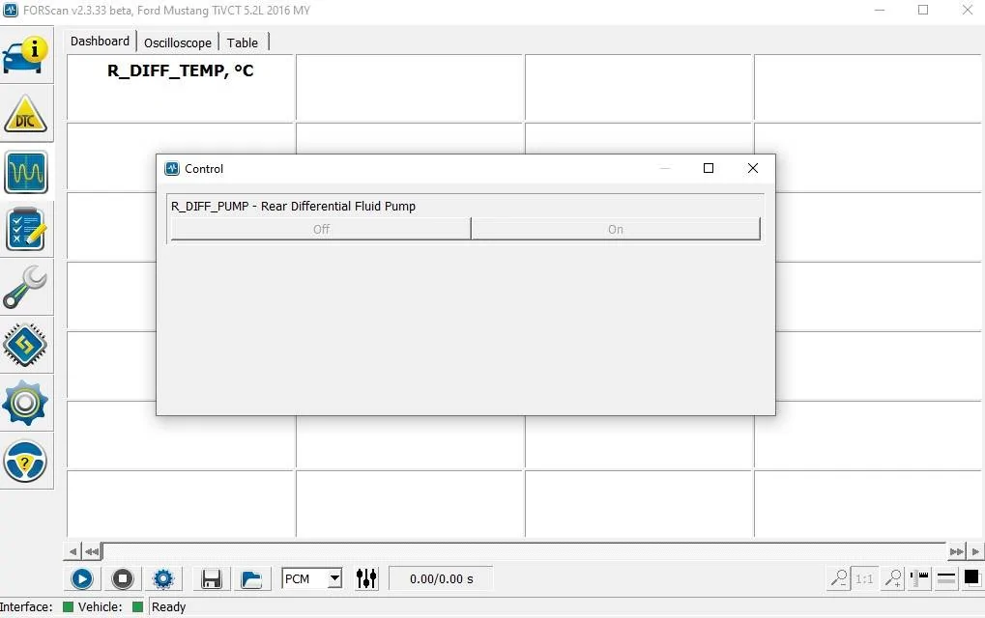
Task: Start data logging with play button
Action: [81, 578]
